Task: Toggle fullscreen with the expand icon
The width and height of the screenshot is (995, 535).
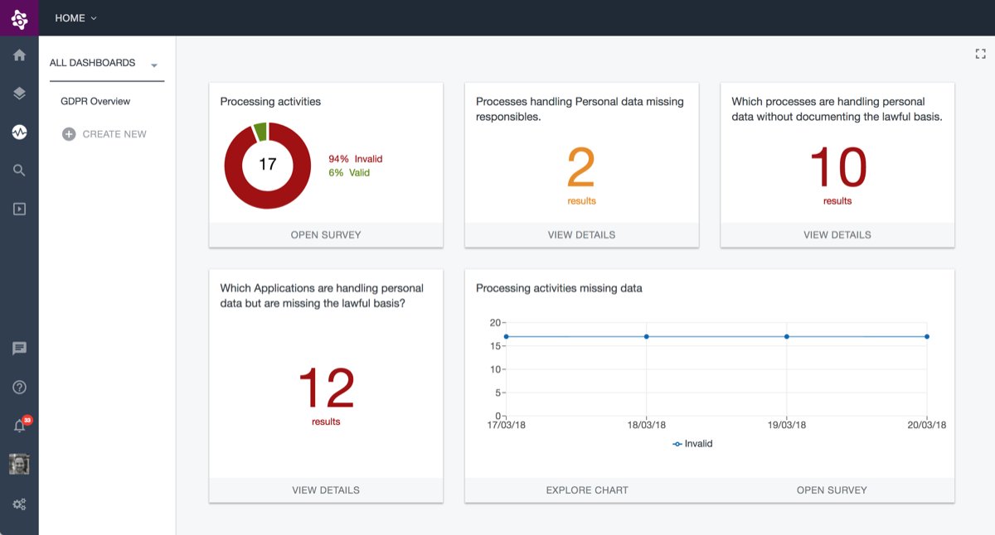Action: point(980,54)
